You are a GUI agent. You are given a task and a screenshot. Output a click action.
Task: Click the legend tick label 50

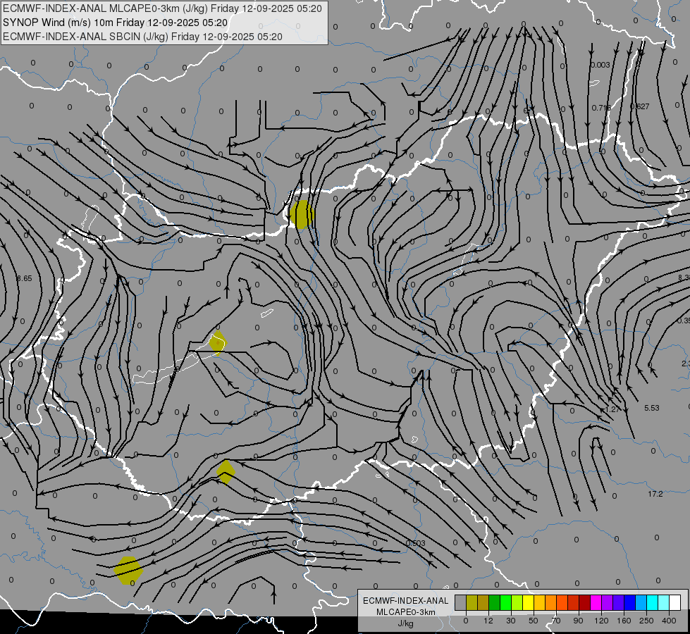533,621
